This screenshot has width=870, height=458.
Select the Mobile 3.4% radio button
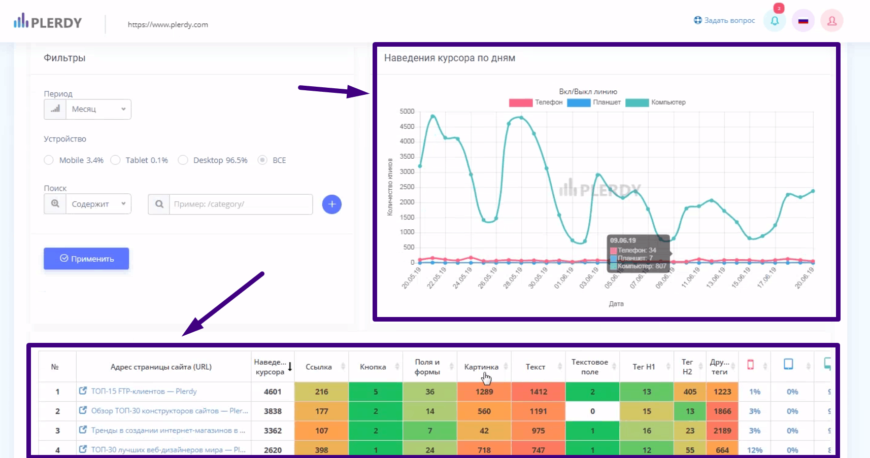(49, 160)
